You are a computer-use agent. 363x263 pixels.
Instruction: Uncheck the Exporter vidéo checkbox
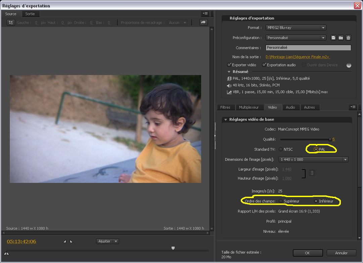(x=229, y=65)
